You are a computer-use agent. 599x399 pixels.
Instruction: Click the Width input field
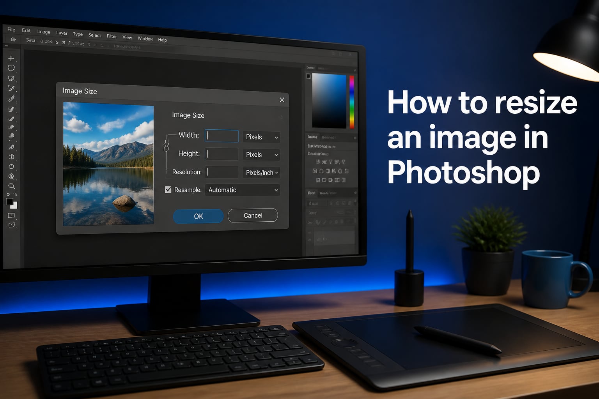(x=222, y=136)
